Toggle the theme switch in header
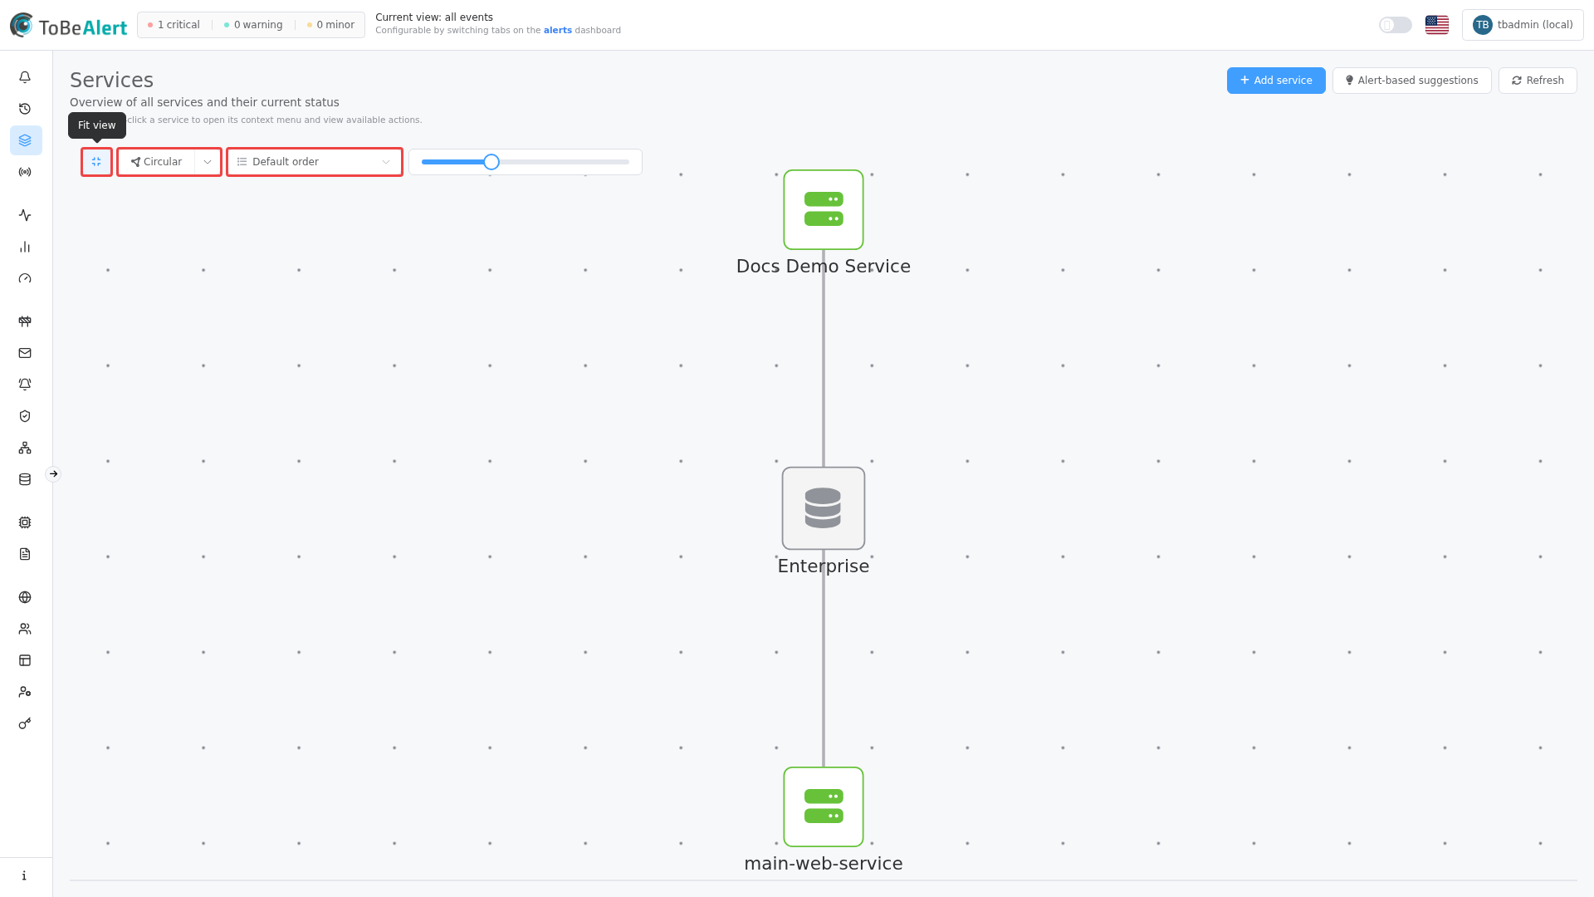Screen dimensions: 1594x897 [1396, 25]
